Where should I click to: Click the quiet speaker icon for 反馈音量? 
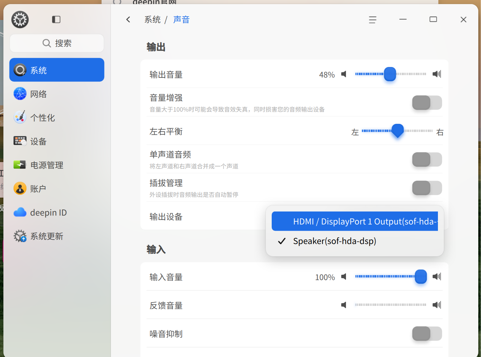pos(344,305)
